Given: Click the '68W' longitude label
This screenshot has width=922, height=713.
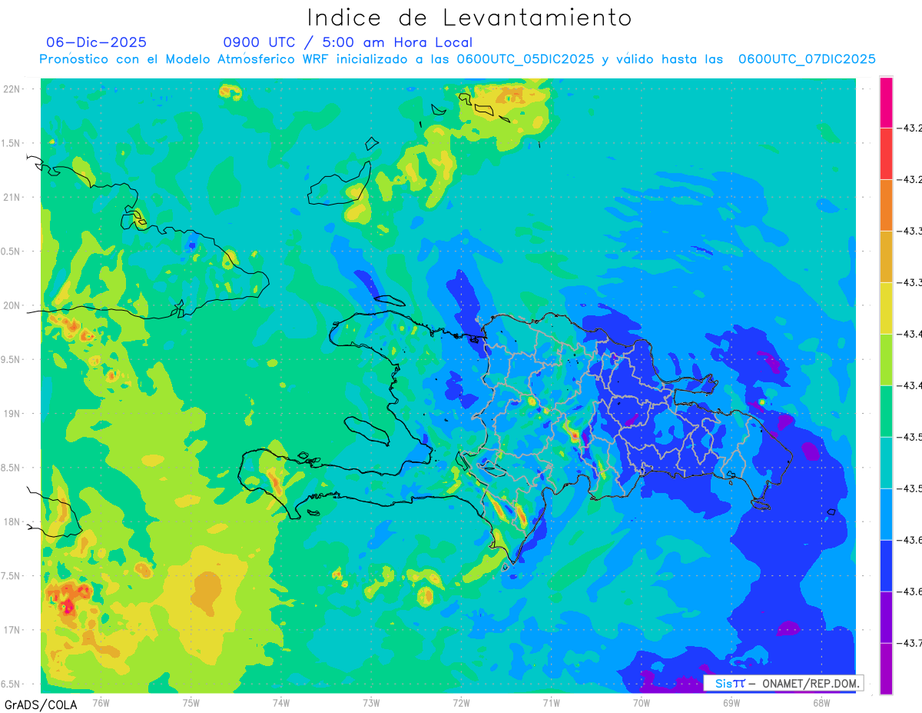Looking at the screenshot, I should [821, 702].
